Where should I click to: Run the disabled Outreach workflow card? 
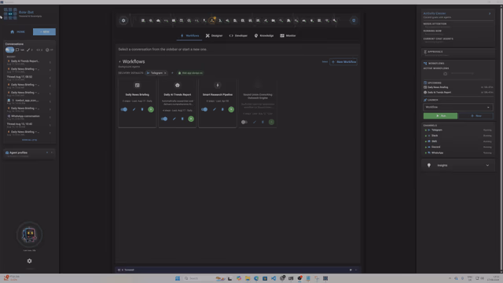(271, 122)
